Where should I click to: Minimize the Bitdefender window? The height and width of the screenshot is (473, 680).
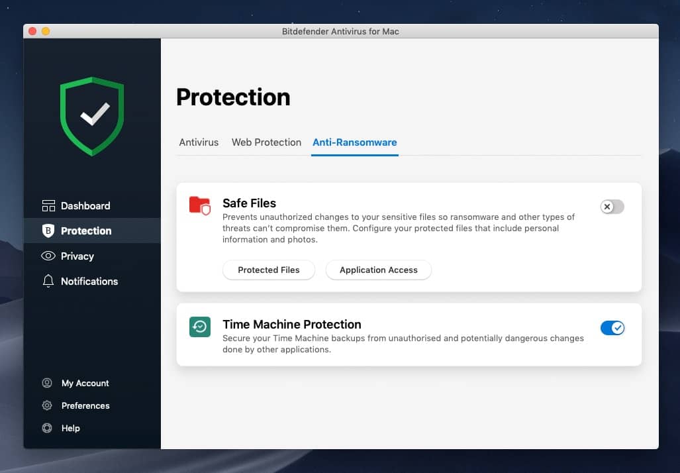[x=45, y=31]
